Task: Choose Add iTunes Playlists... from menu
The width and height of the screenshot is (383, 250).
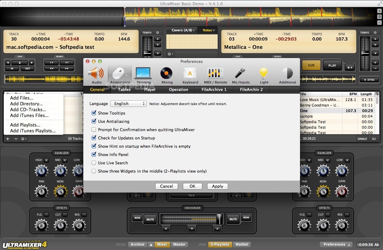Action: (33, 131)
